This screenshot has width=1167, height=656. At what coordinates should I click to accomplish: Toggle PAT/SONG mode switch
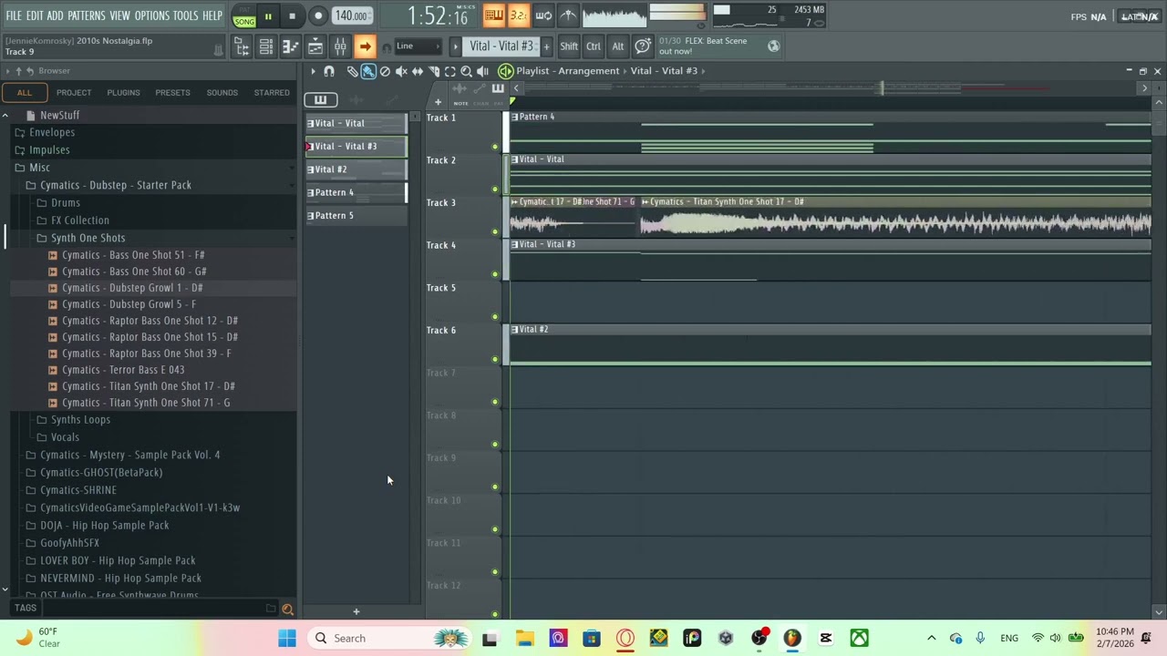pyautogui.click(x=243, y=15)
